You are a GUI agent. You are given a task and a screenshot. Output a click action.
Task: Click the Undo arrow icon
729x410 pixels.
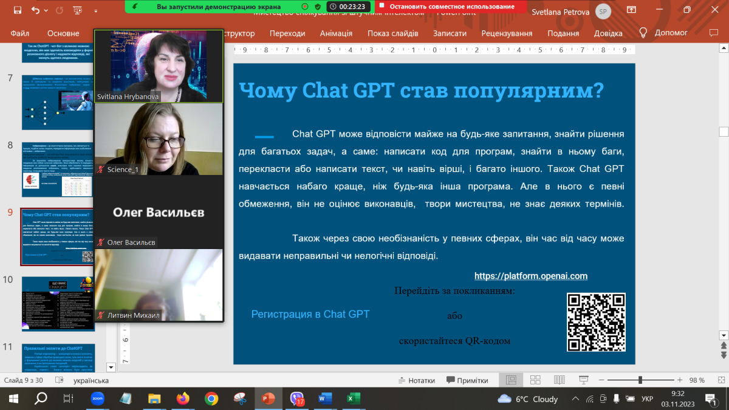35,10
